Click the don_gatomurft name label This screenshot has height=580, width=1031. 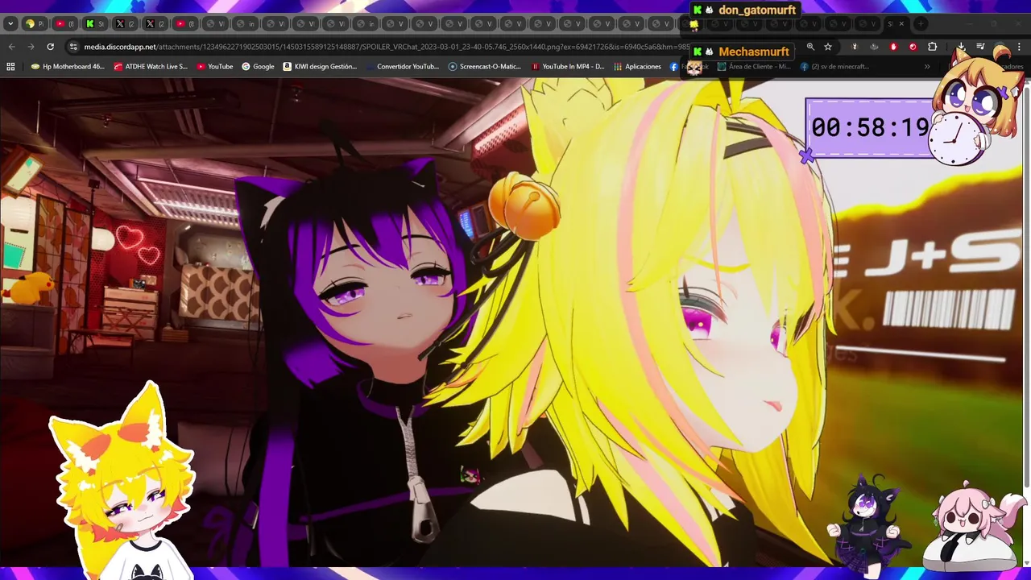[756, 10]
